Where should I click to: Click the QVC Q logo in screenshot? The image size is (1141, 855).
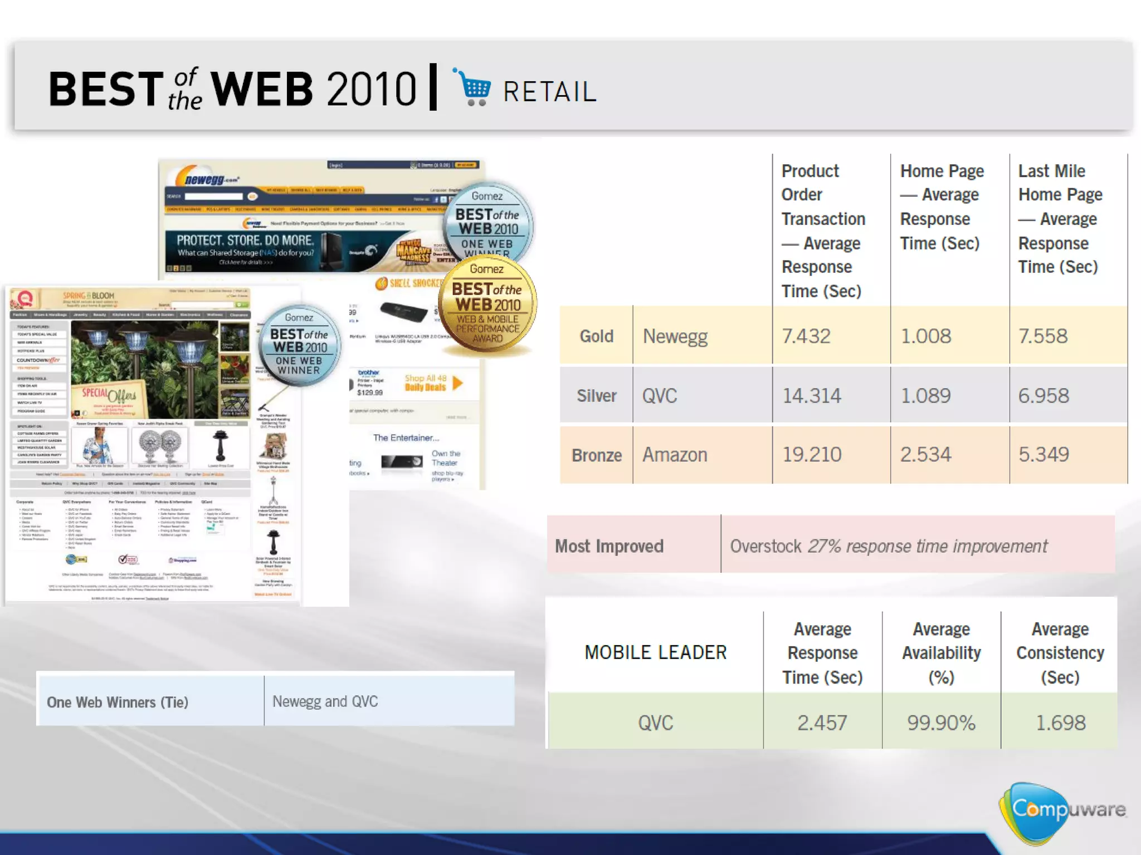coord(24,299)
